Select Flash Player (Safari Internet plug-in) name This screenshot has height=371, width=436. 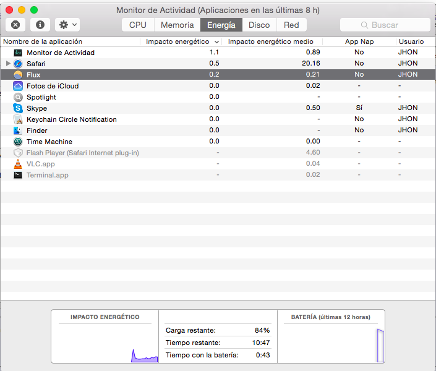(x=83, y=153)
